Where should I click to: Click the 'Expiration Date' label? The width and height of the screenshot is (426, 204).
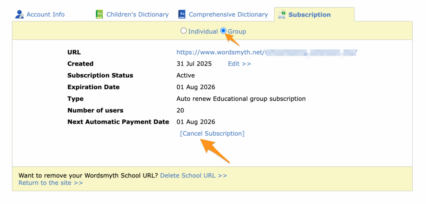(94, 87)
